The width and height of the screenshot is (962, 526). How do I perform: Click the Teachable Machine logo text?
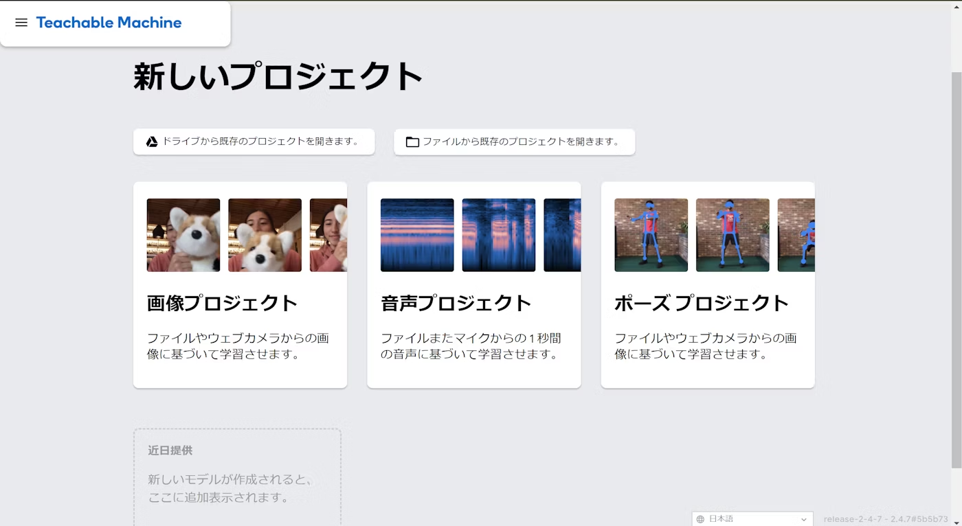coord(109,23)
